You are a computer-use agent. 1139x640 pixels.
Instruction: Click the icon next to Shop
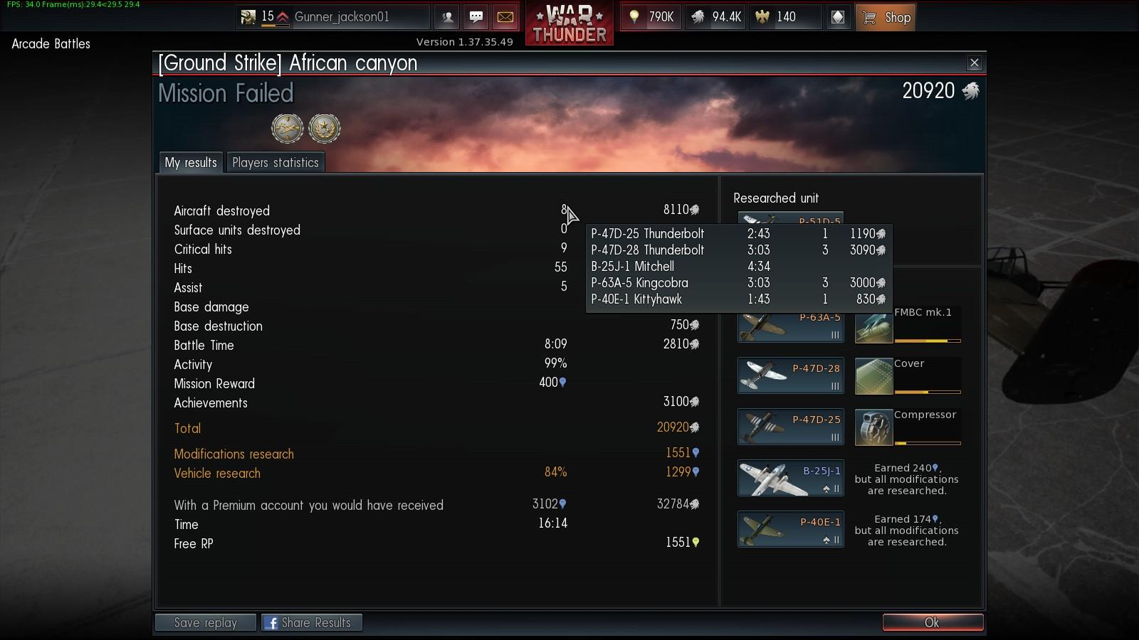point(838,17)
